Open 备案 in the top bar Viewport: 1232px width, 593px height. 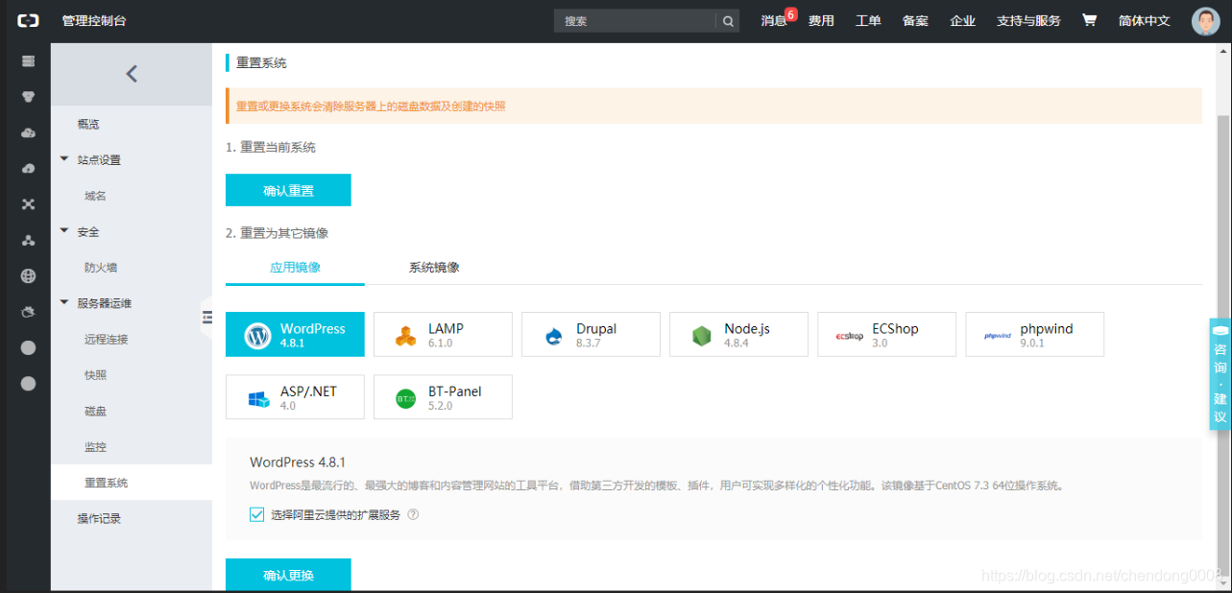915,21
